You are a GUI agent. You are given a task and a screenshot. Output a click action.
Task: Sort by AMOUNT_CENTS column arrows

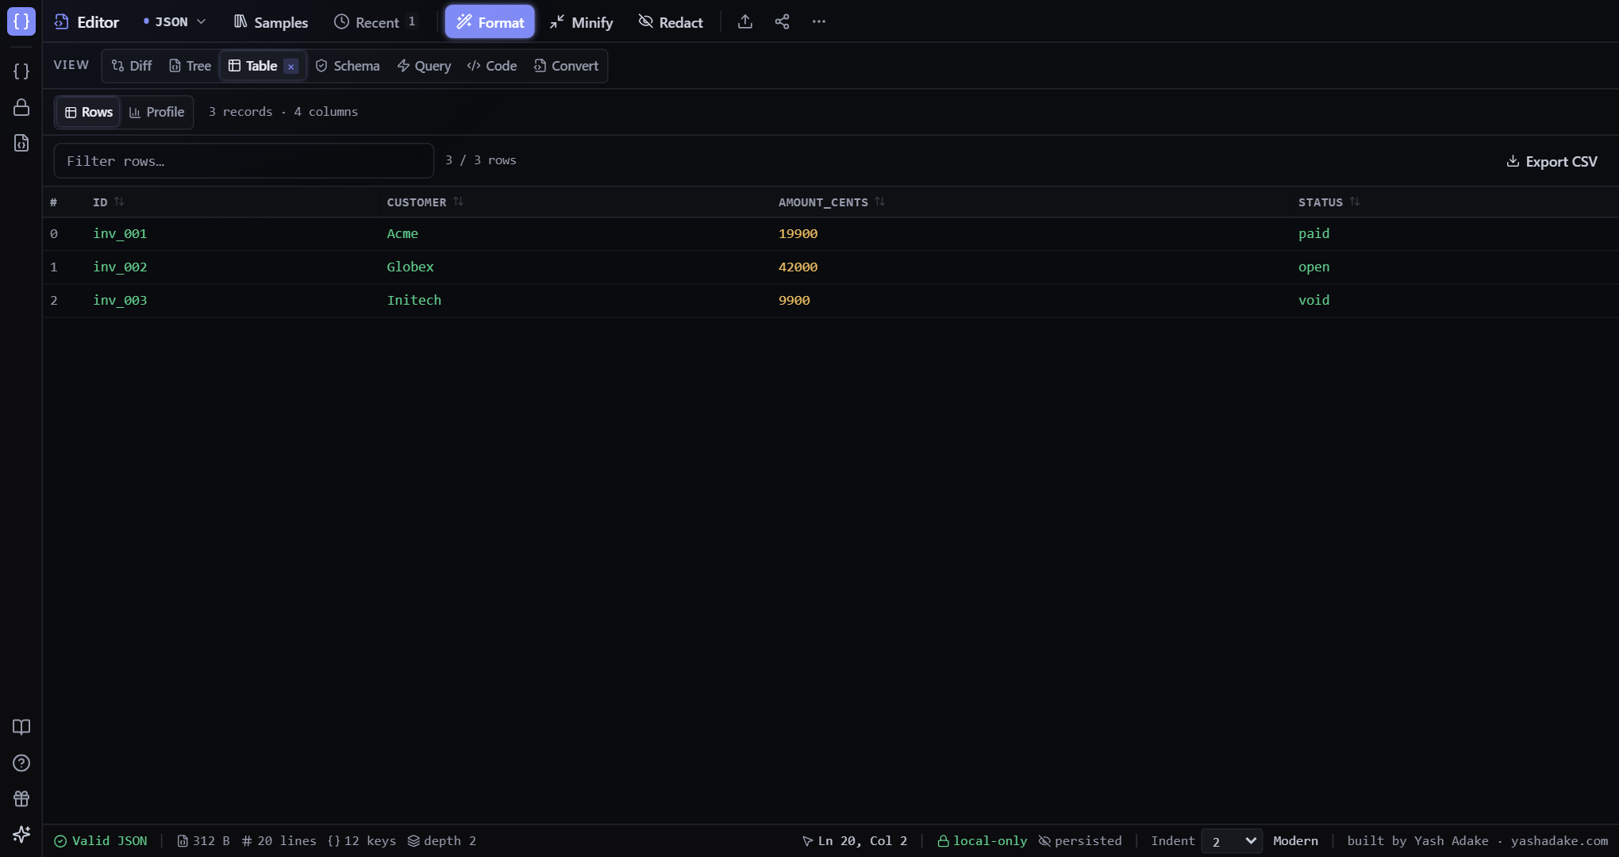[x=879, y=202]
